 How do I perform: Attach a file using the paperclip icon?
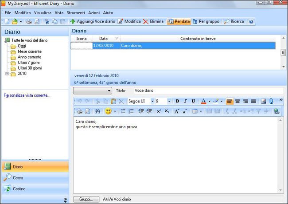[271, 101]
